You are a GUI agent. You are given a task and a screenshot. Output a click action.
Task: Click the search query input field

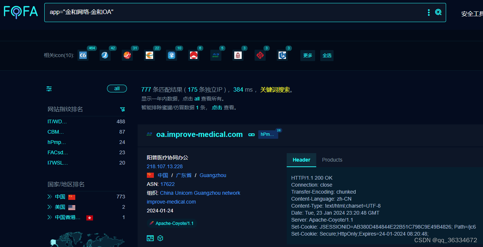coord(236,12)
